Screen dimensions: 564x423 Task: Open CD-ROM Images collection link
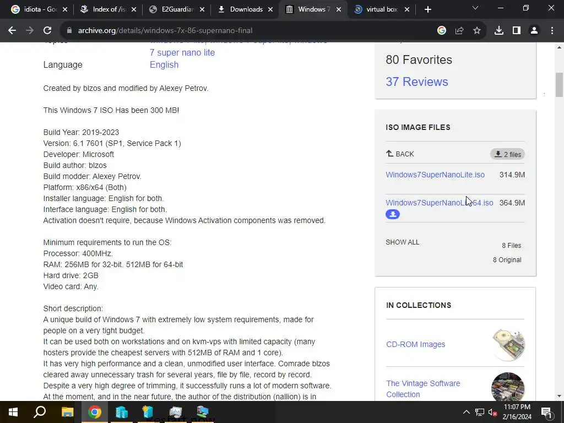415,344
